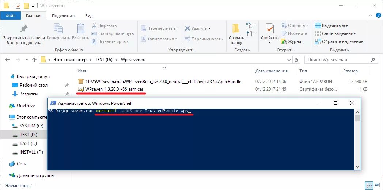
Task: Expand the Свойства dropdown arrow
Action: 270,43
